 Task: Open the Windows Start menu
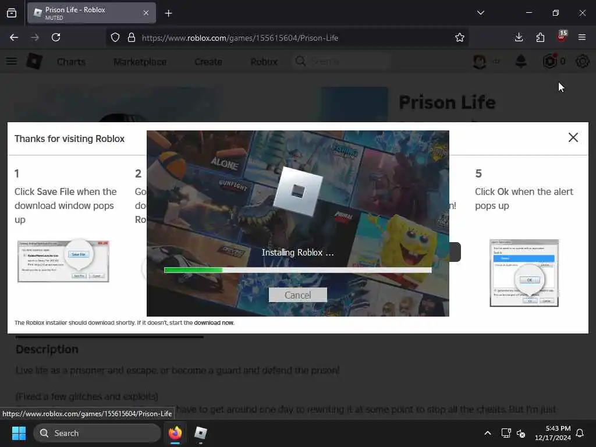point(19,433)
